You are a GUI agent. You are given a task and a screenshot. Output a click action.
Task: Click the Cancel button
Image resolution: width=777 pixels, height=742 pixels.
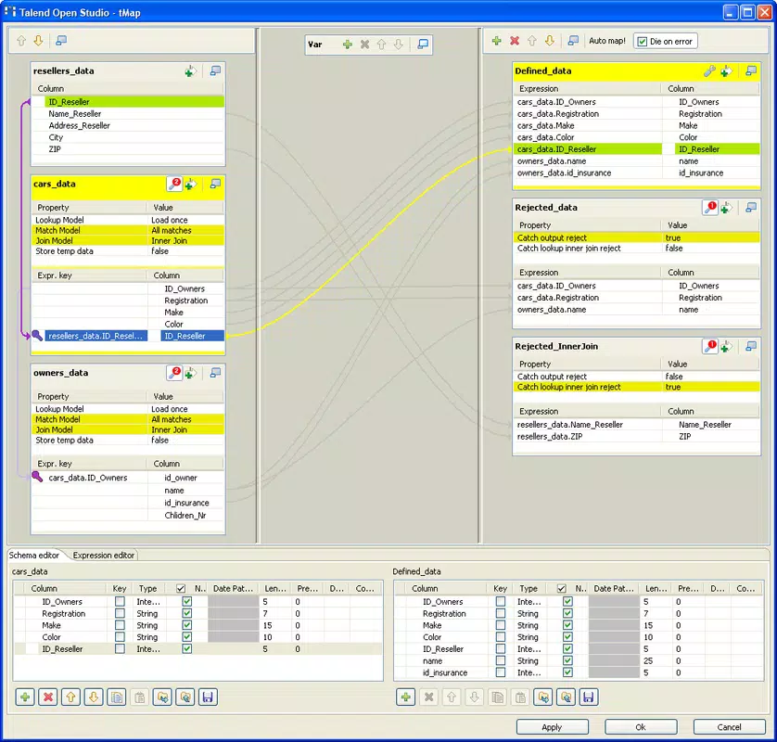click(730, 727)
